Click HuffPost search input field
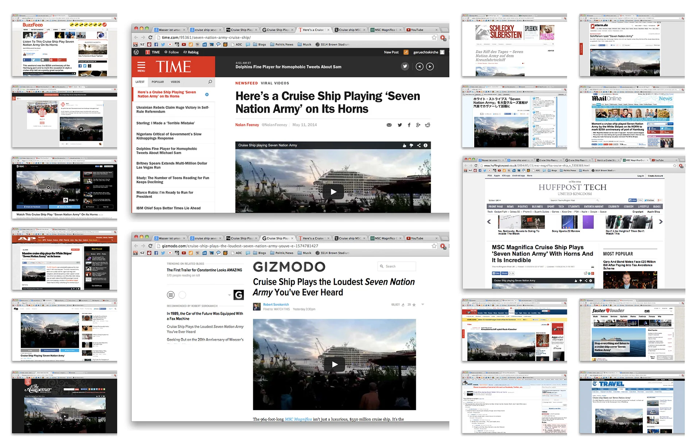Image resolution: width=696 pixels, height=445 pixels. point(574,200)
